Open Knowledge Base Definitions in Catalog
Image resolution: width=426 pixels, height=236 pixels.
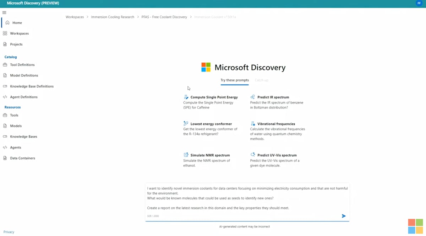32,86
